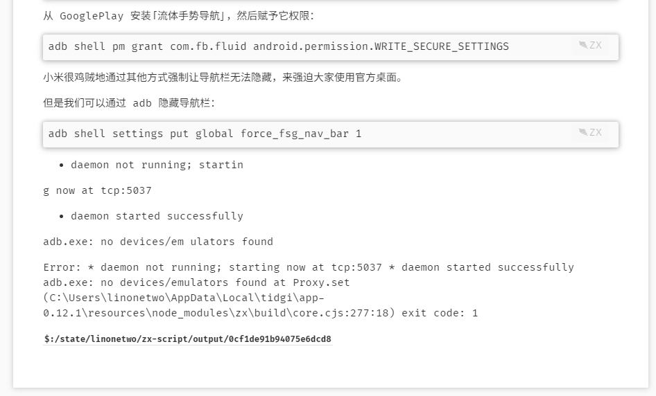Screen dimensions: 656x396
Task: Click the 'Error:' text in the error paragraph
Action: 62,267
